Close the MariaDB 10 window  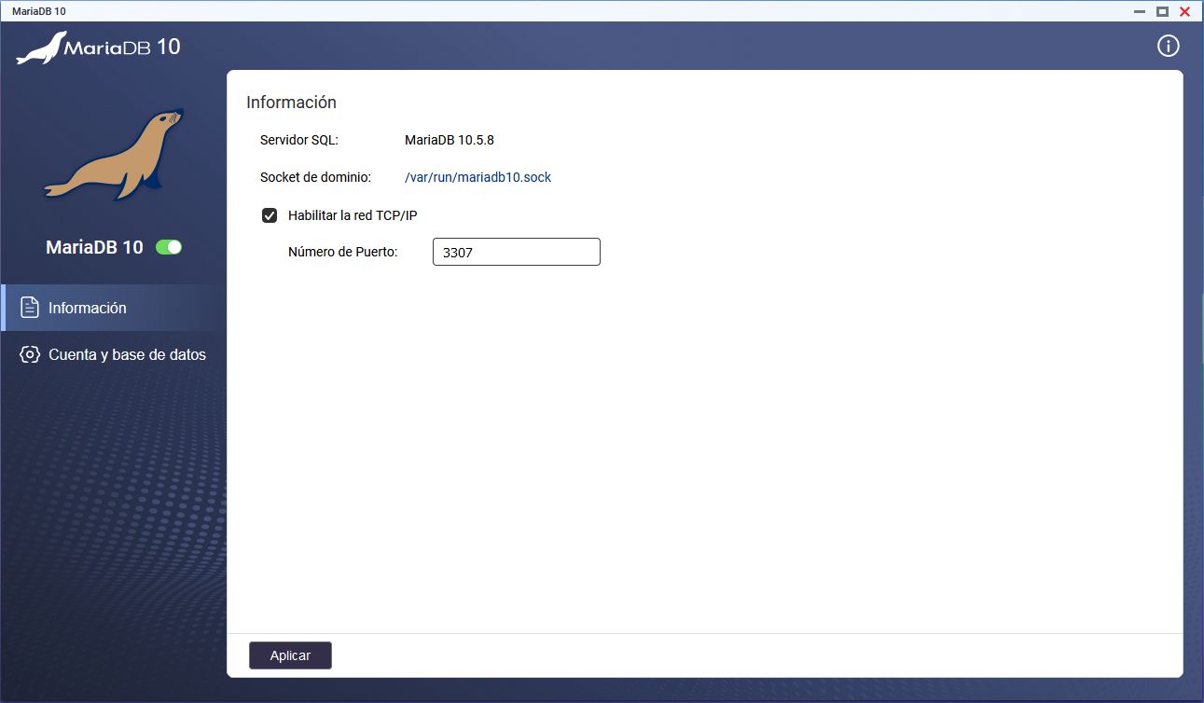1184,12
